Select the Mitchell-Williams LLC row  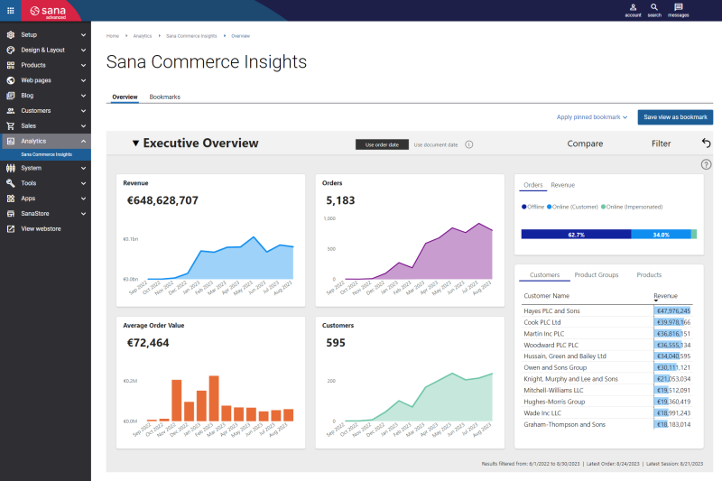pyautogui.click(x=606, y=390)
